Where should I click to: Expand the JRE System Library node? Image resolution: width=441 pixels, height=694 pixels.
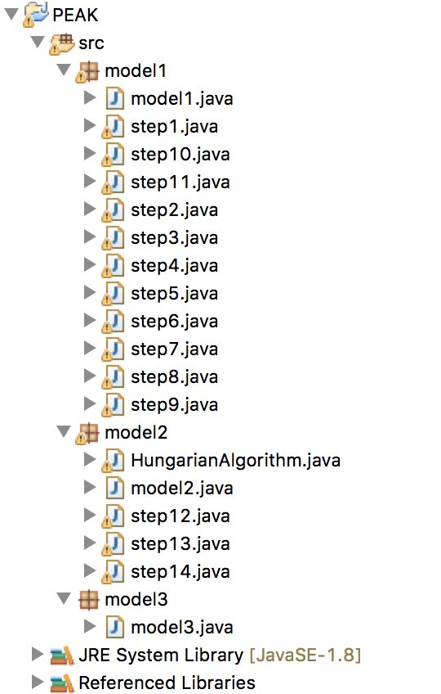37,654
